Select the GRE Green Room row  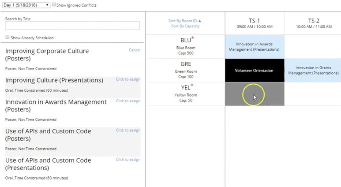click(185, 70)
